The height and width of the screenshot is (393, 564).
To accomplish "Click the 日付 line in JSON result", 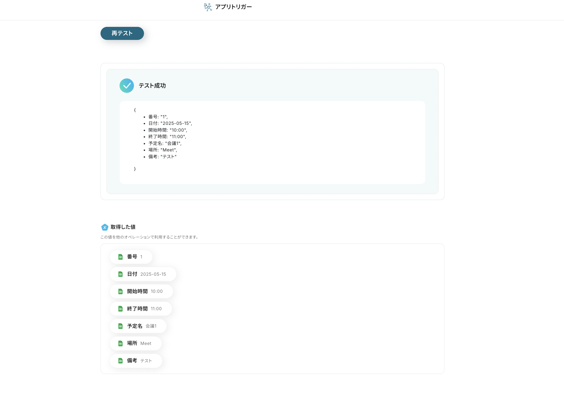I will pyautogui.click(x=170, y=123).
